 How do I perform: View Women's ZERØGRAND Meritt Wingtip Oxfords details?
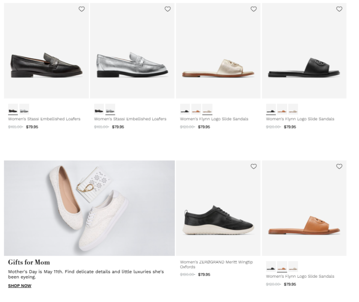[217, 264]
